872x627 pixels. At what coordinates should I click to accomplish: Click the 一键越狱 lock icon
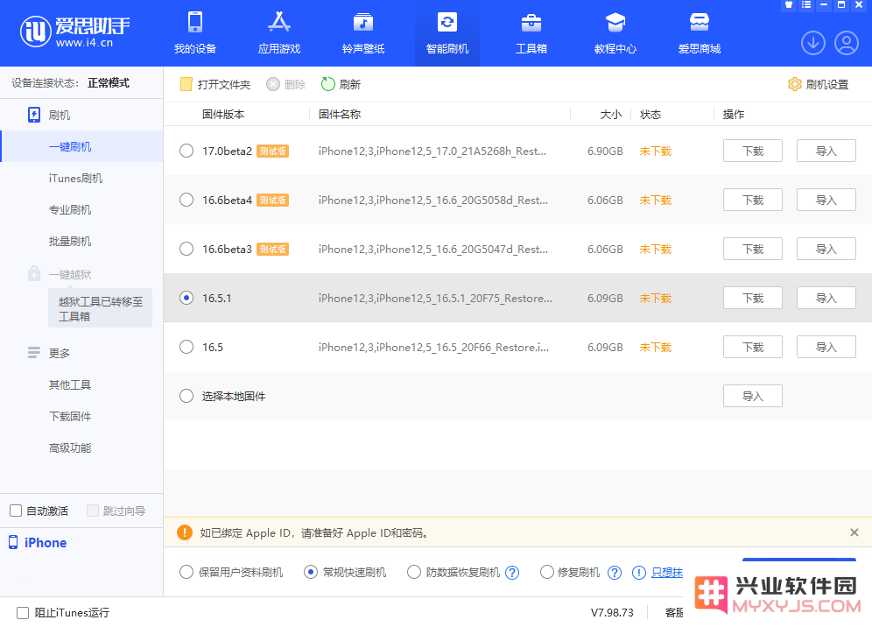(34, 274)
